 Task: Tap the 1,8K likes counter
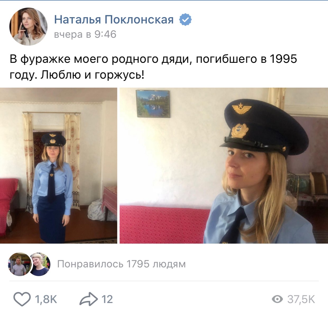(46, 299)
